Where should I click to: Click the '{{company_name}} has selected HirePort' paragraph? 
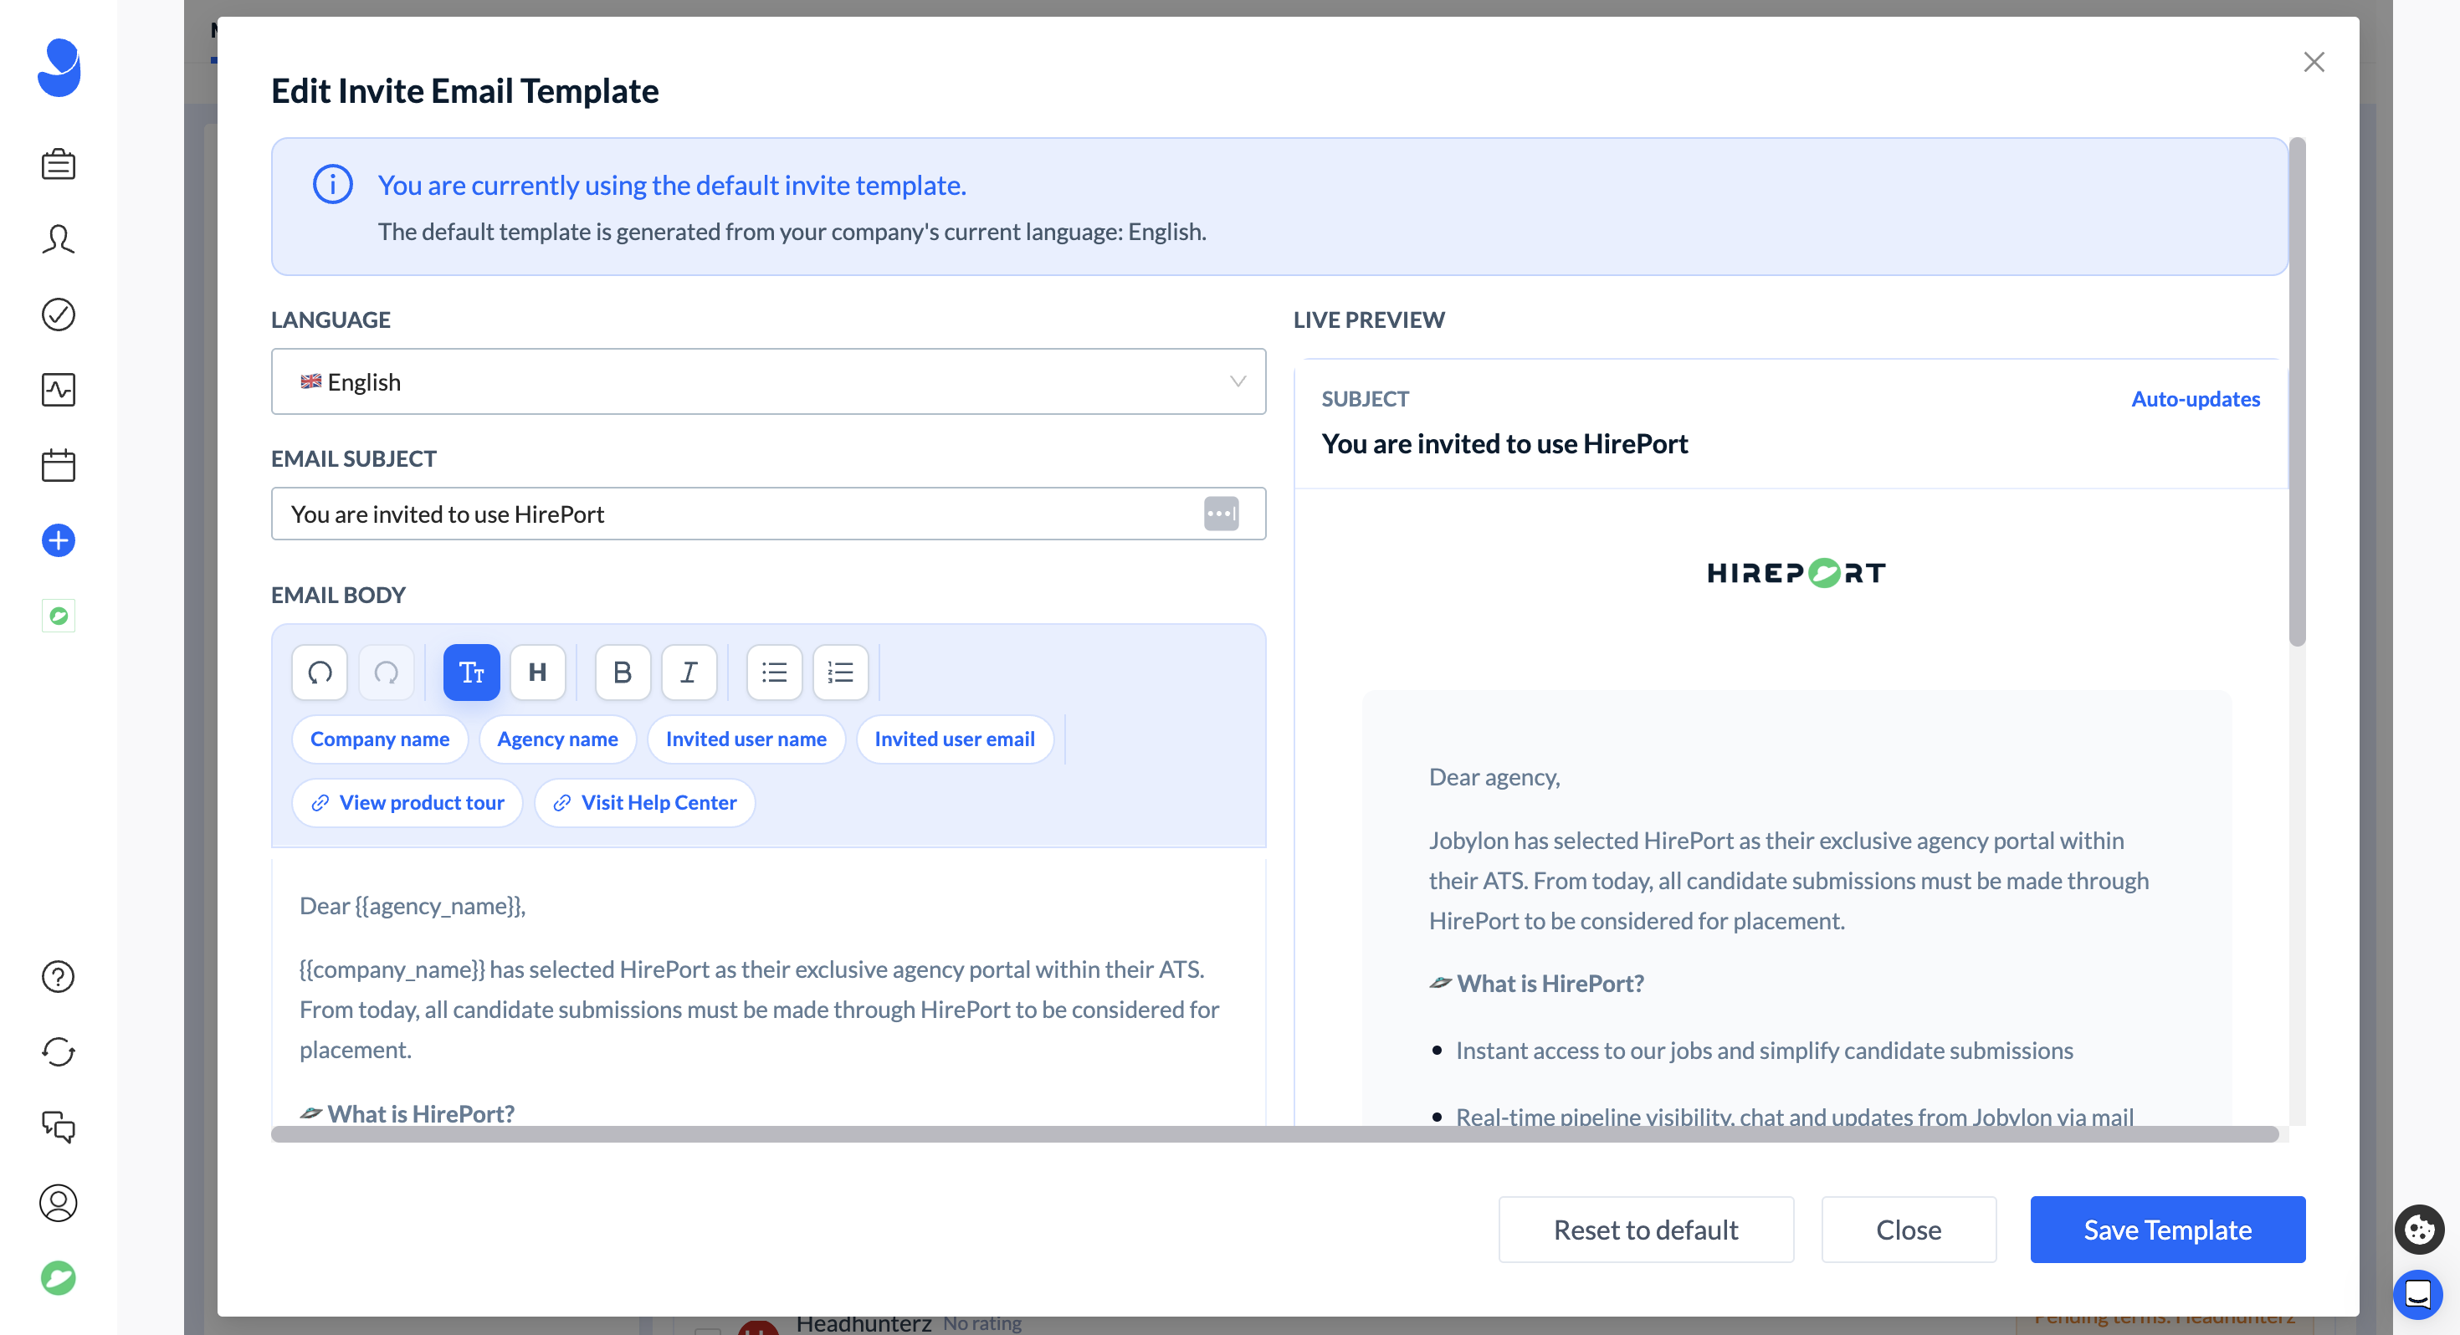(x=760, y=1010)
